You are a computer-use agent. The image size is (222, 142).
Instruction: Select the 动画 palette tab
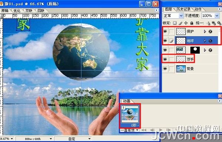tap(127, 101)
